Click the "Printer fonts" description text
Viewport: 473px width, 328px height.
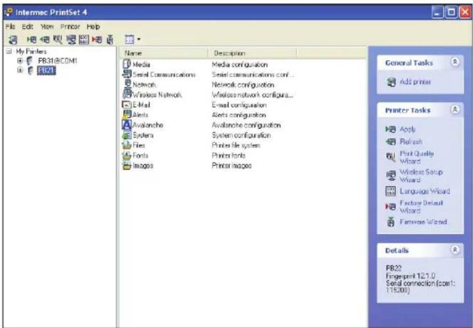click(x=229, y=155)
